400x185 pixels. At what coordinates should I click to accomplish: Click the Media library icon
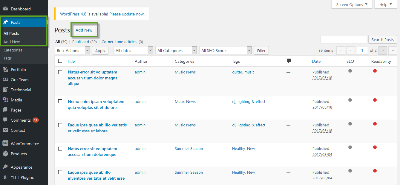click(5, 100)
